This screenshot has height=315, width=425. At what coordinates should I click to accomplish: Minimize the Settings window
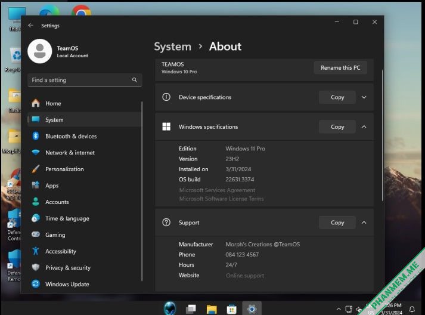[x=337, y=22]
